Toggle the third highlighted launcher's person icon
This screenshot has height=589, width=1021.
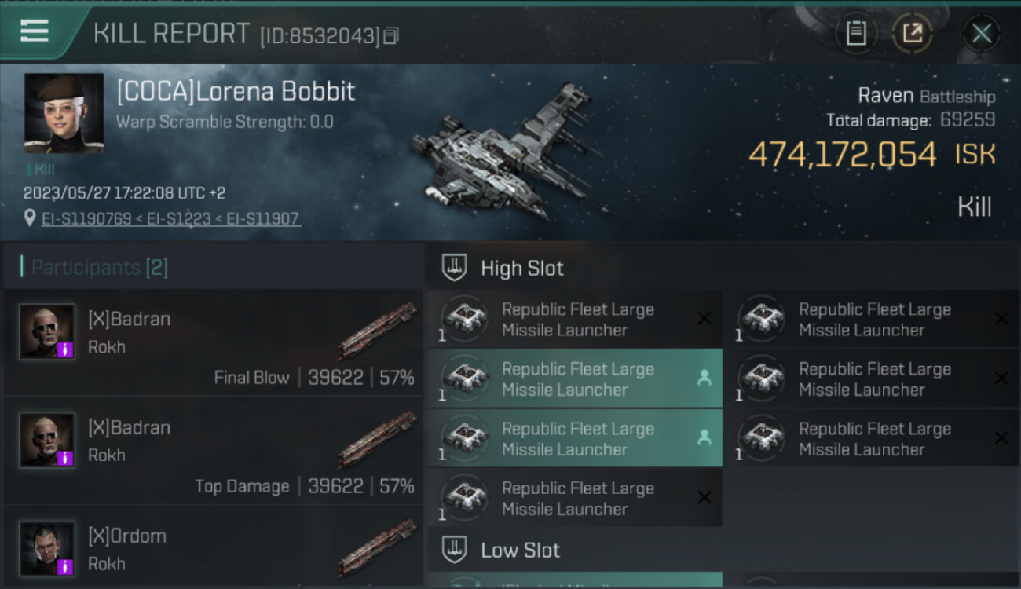[704, 438]
